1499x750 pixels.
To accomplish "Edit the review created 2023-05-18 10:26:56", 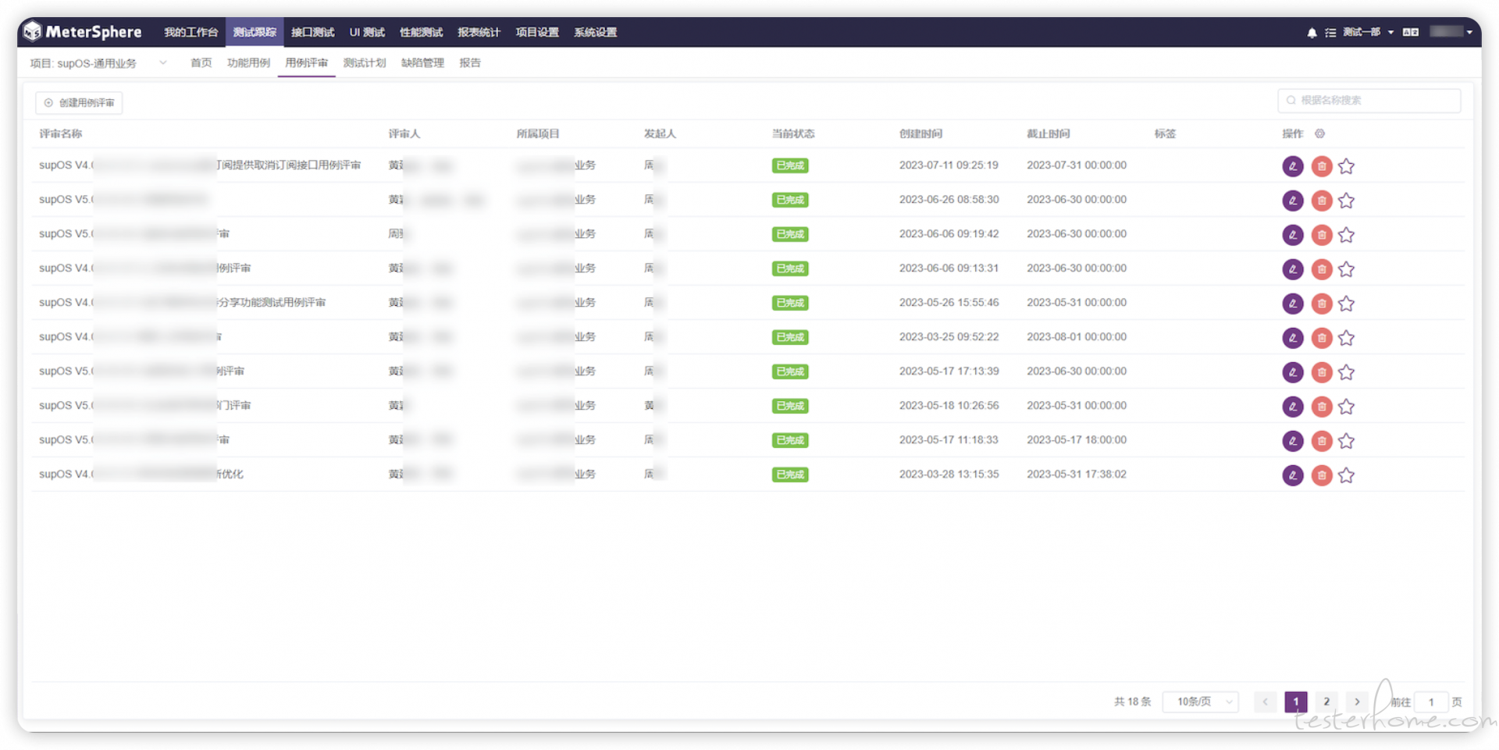I will (x=1293, y=407).
